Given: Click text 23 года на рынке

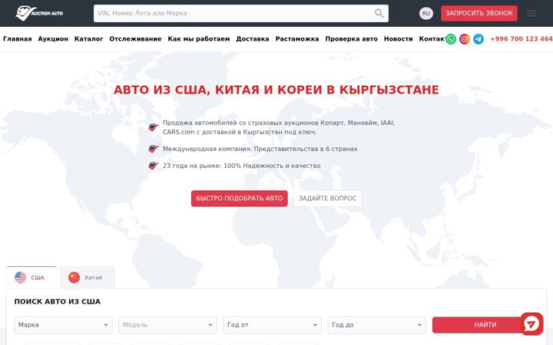Looking at the screenshot, I should 242,166.
